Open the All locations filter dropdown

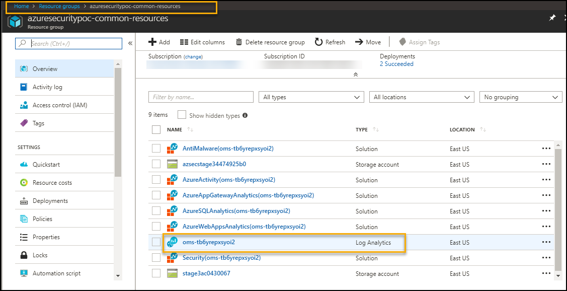pos(422,97)
